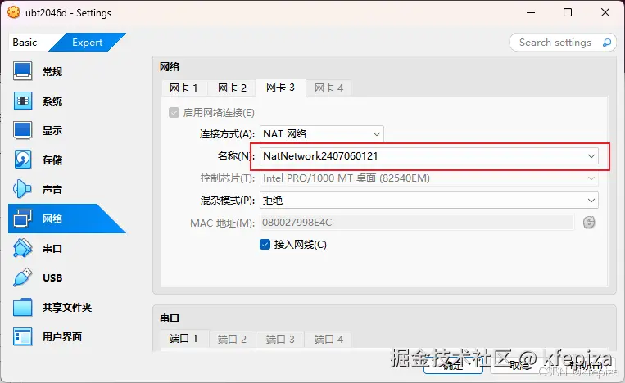Select the 端口 1 serial port tab

183,339
